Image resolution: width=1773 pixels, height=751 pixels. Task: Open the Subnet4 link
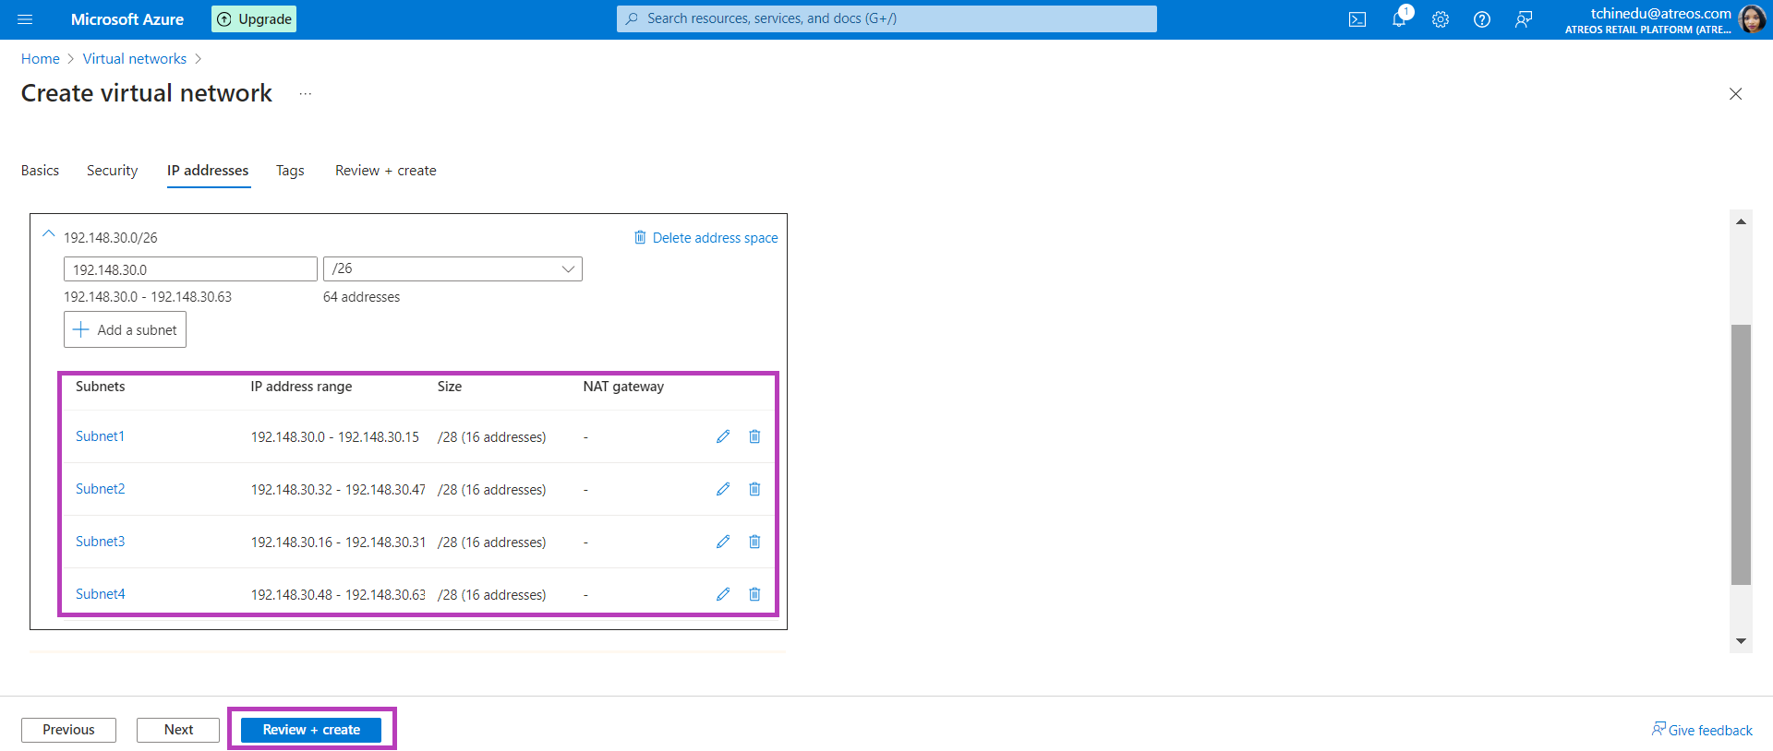[x=100, y=594]
